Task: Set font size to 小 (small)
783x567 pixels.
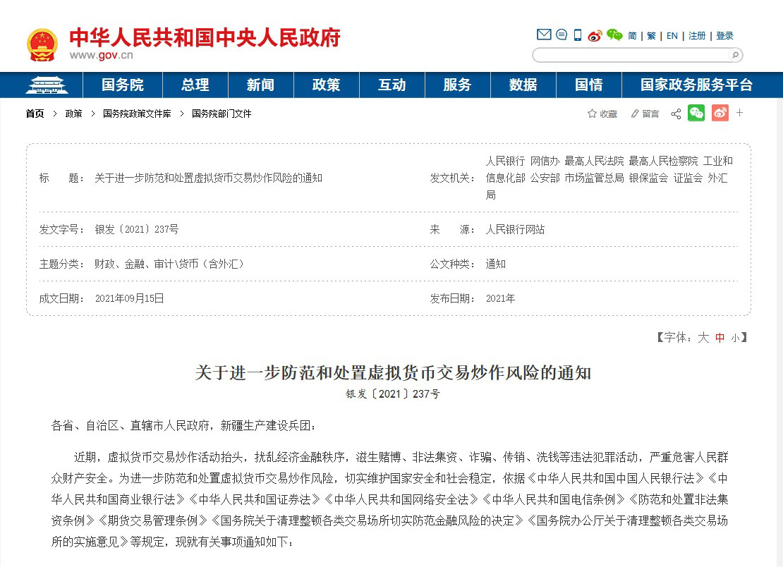Action: pyautogui.click(x=735, y=338)
